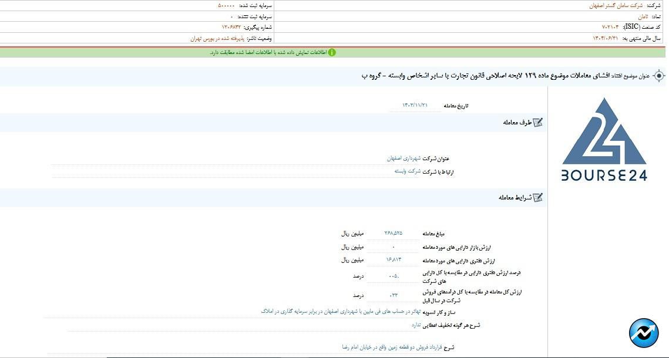Click the book value percentage of total assets

pyautogui.click(x=393, y=276)
